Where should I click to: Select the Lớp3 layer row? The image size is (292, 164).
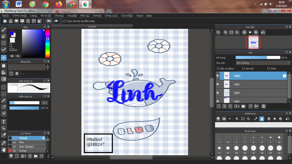[x=252, y=93]
